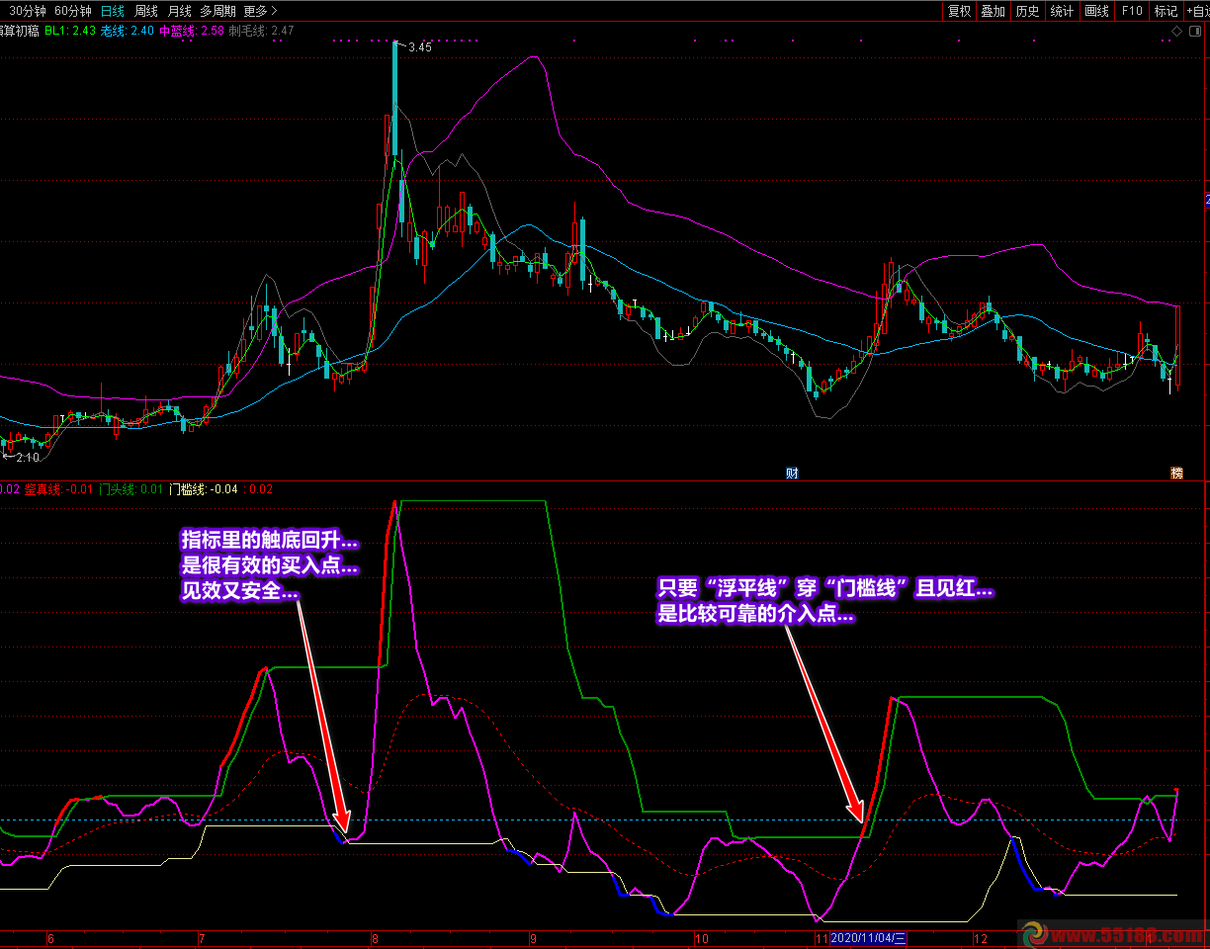Viewport: 1210px width, 949px height.
Task: Click the 历史 history button
Action: pyautogui.click(x=1028, y=11)
